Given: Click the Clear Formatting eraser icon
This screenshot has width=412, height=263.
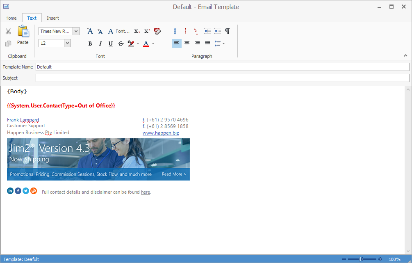Looking at the screenshot, I should click(x=157, y=31).
